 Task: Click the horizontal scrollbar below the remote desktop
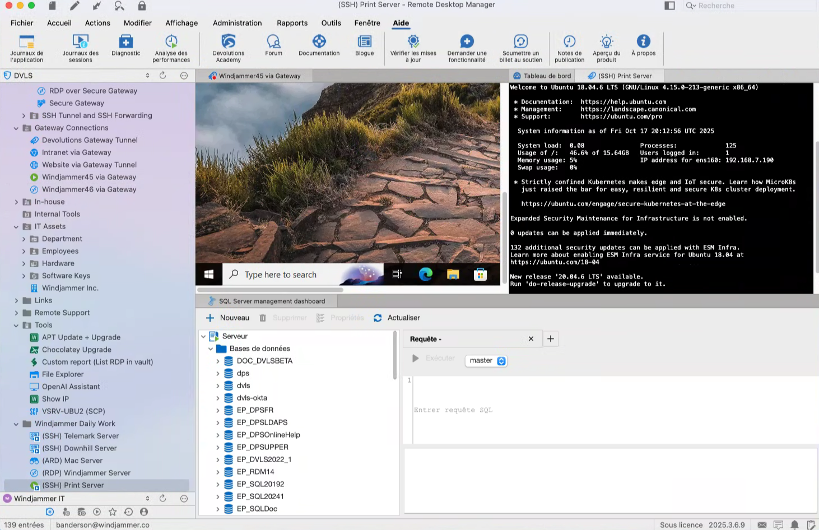(270, 290)
